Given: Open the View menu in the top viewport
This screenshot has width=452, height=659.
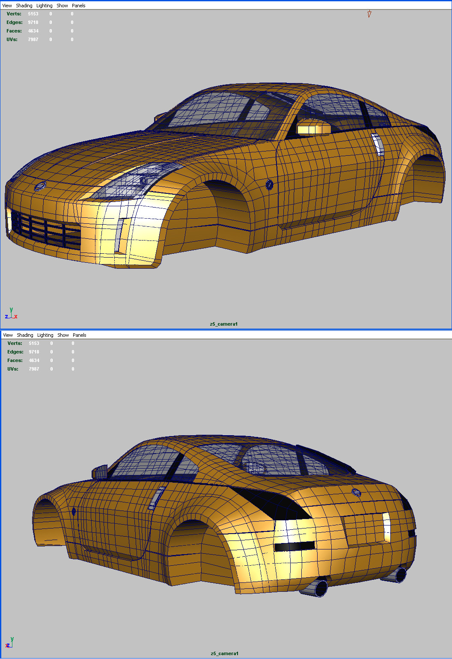Looking at the screenshot, I should point(7,6).
